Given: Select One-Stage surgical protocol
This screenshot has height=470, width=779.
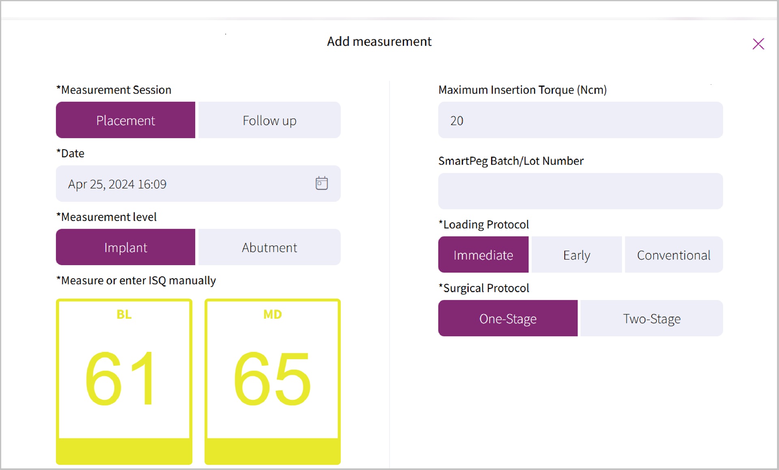Looking at the screenshot, I should 508,318.
